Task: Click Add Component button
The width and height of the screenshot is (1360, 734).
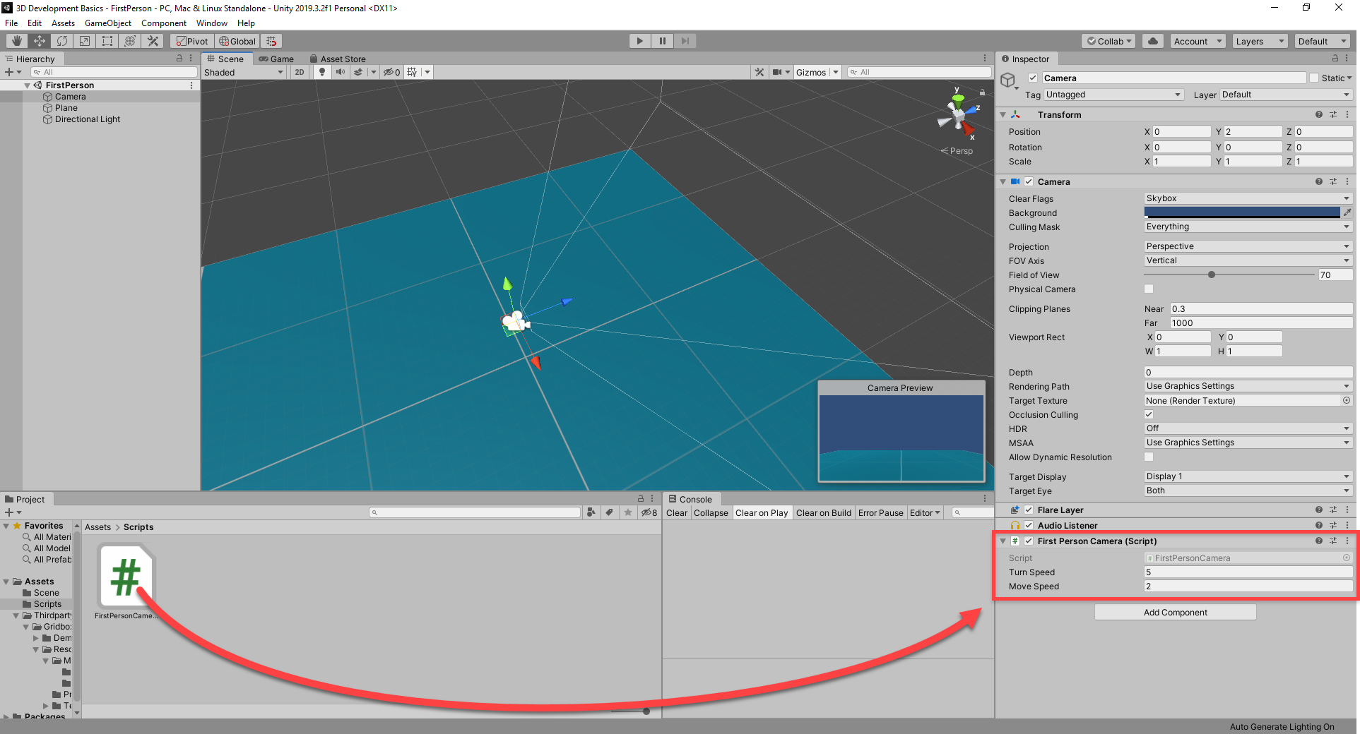Action: 1176,612
